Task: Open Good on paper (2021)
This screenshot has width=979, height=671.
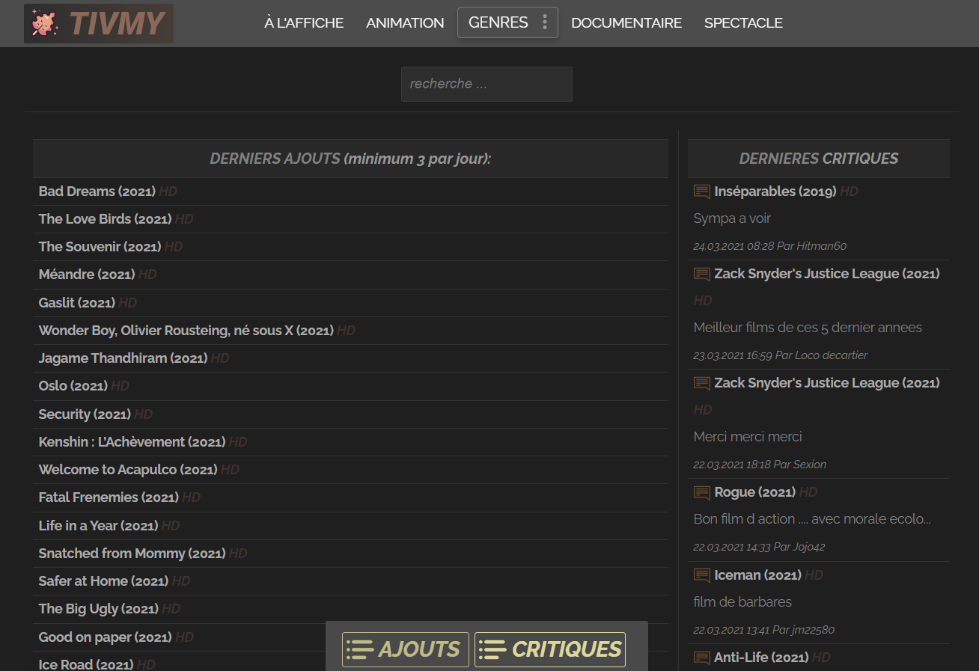Action: (106, 637)
